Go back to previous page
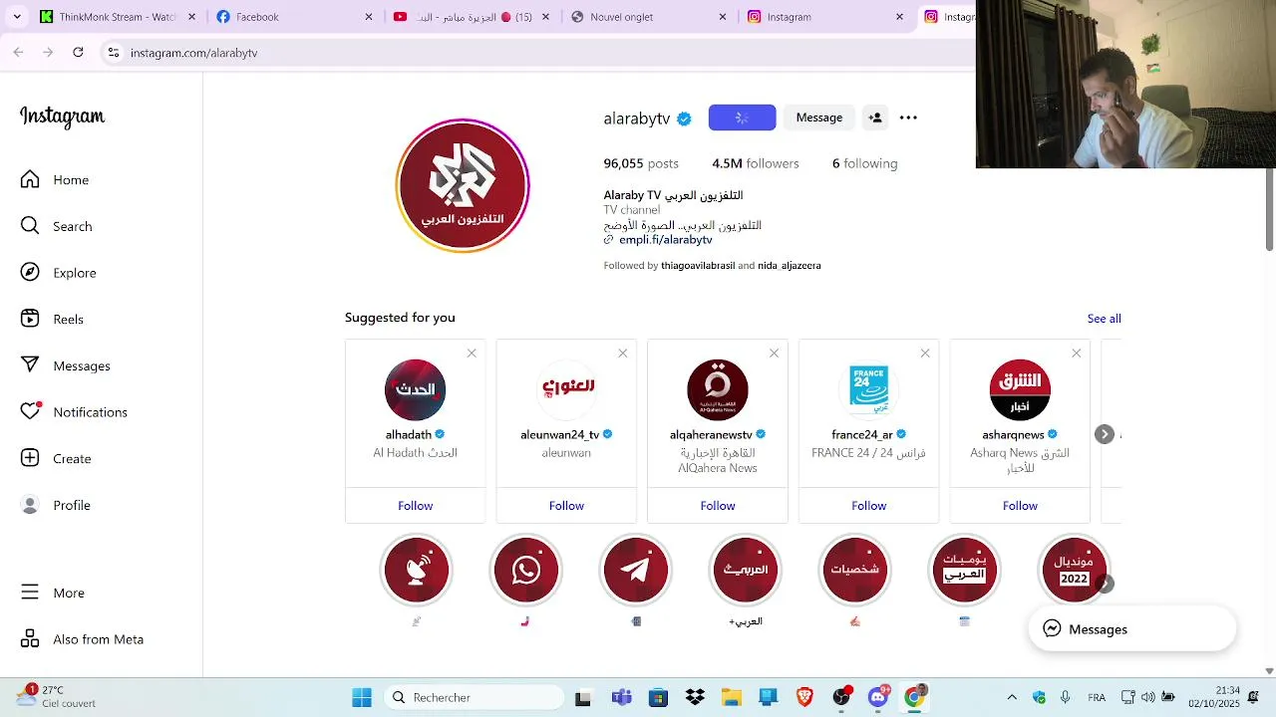 coord(18,53)
